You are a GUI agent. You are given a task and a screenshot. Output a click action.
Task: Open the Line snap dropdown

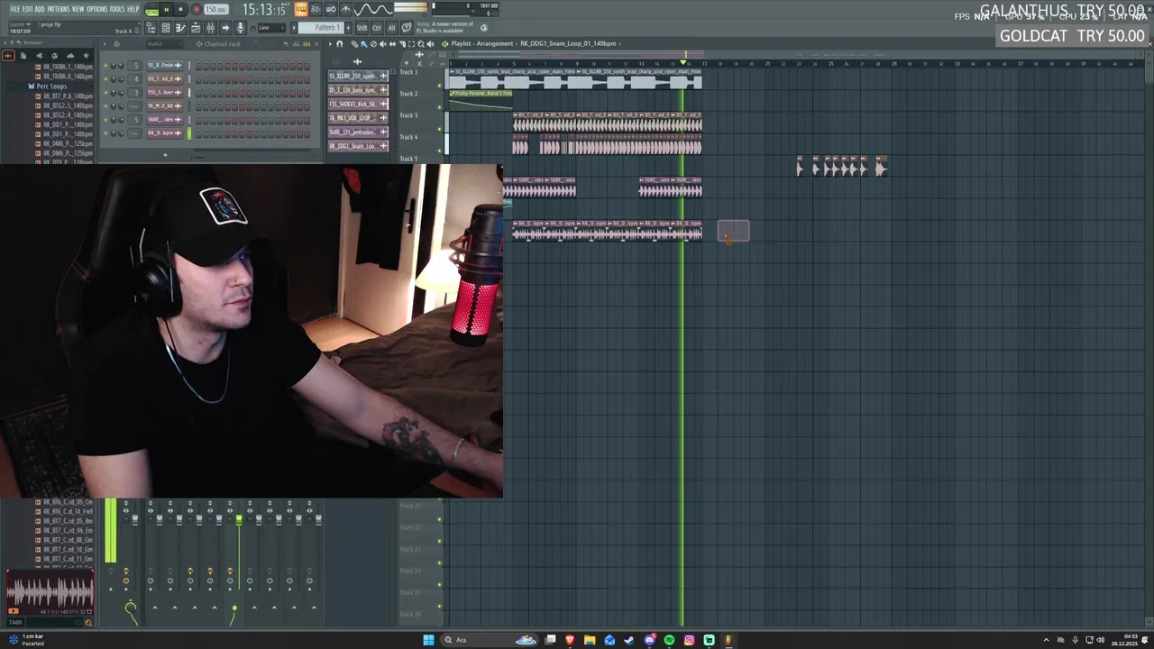point(272,28)
